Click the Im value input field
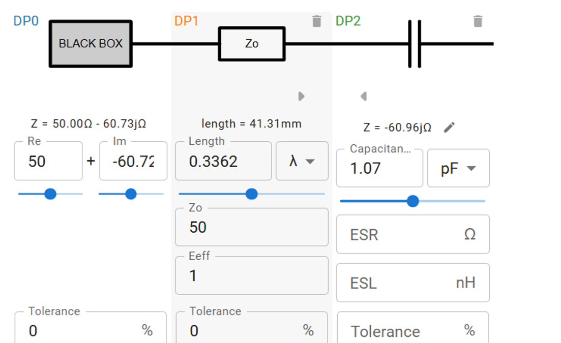This screenshot has height=343, width=561. pos(133,162)
